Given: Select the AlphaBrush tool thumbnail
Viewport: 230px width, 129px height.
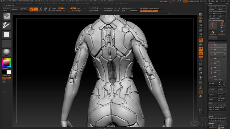Looking at the screenshot, I should click(222, 28).
